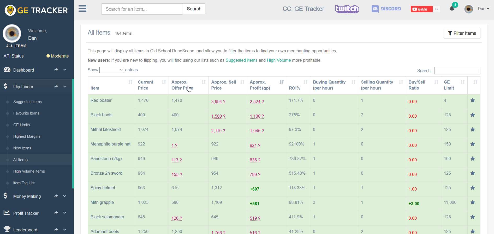Image resolution: width=494 pixels, height=234 pixels.
Task: Click Black boots profit 1,100 link
Action: (257, 116)
